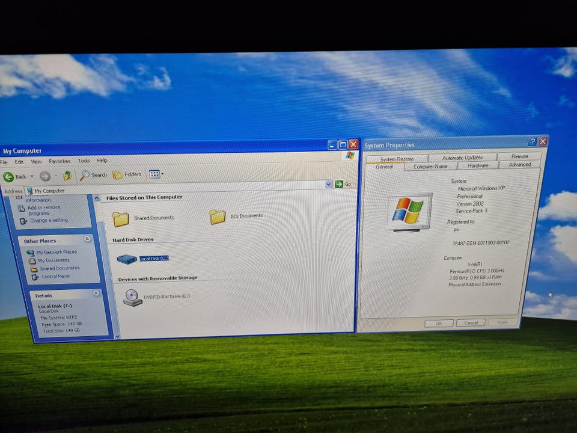The width and height of the screenshot is (577, 433).
Task: Open the Favorites menu
Action: click(60, 161)
